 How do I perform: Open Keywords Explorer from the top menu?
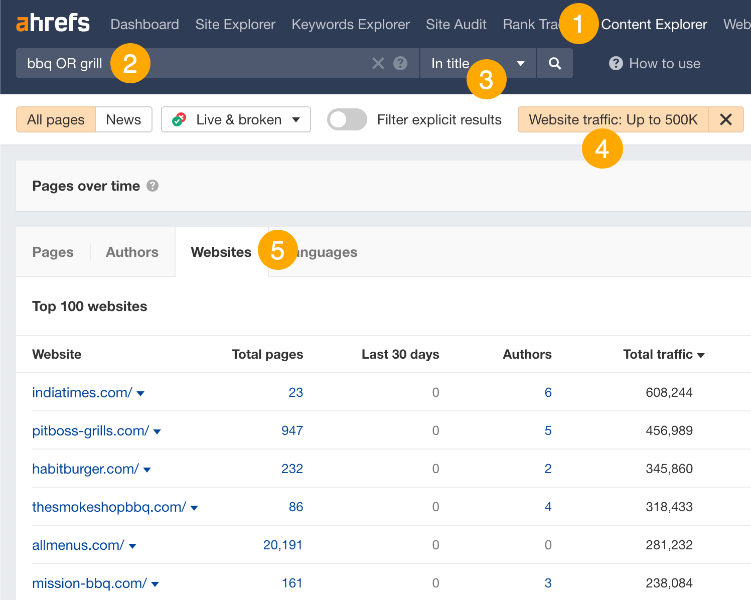pyautogui.click(x=350, y=24)
